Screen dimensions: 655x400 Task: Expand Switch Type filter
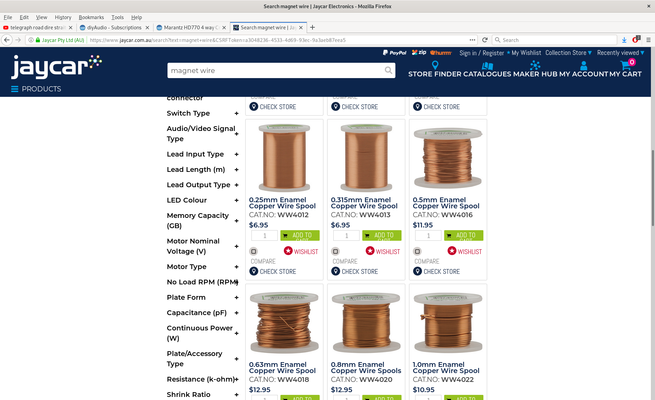point(236,113)
